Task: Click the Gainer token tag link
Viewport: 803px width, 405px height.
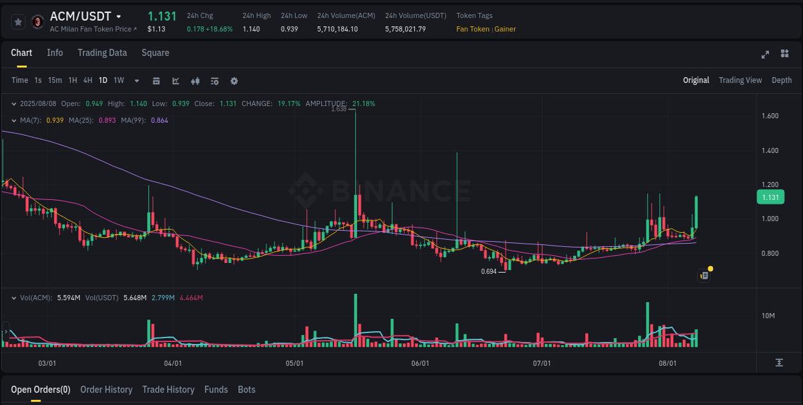Action: click(x=504, y=29)
